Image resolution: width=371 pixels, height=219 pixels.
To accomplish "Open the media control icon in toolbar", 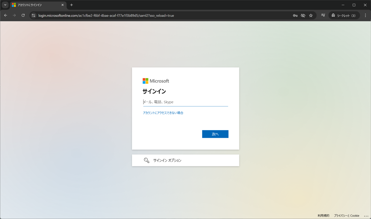I will coord(323,16).
